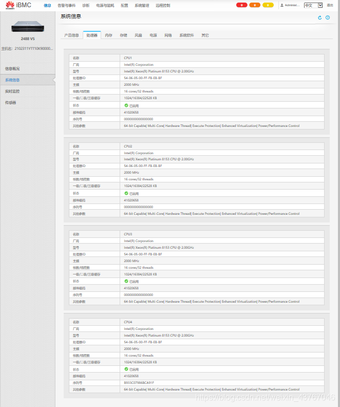The image size is (340, 407).
Task: Open the 电源与能耗 menu
Action: coord(105,6)
